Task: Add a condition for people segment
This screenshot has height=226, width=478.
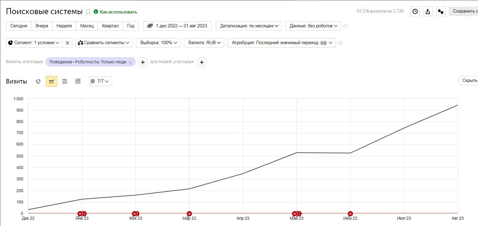Action: pyautogui.click(x=202, y=62)
